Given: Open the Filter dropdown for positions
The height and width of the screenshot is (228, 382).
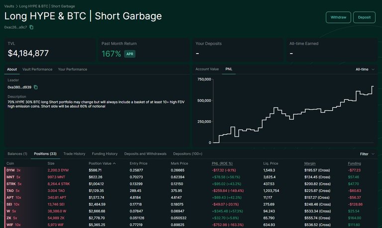Looking at the screenshot, I should (x=367, y=154).
